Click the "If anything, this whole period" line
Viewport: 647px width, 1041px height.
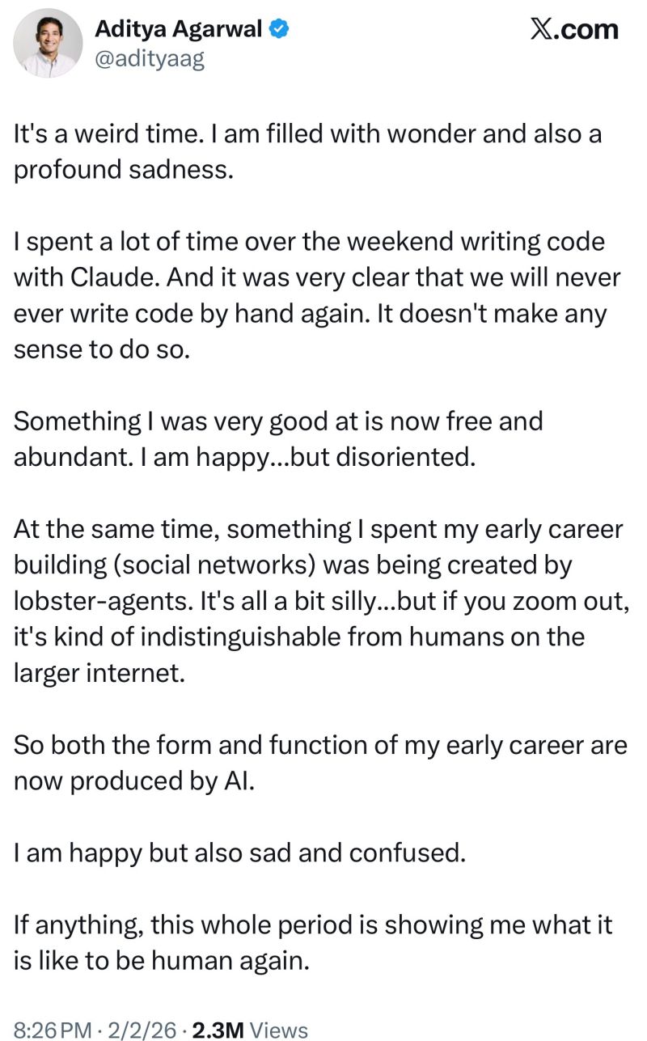click(312, 925)
